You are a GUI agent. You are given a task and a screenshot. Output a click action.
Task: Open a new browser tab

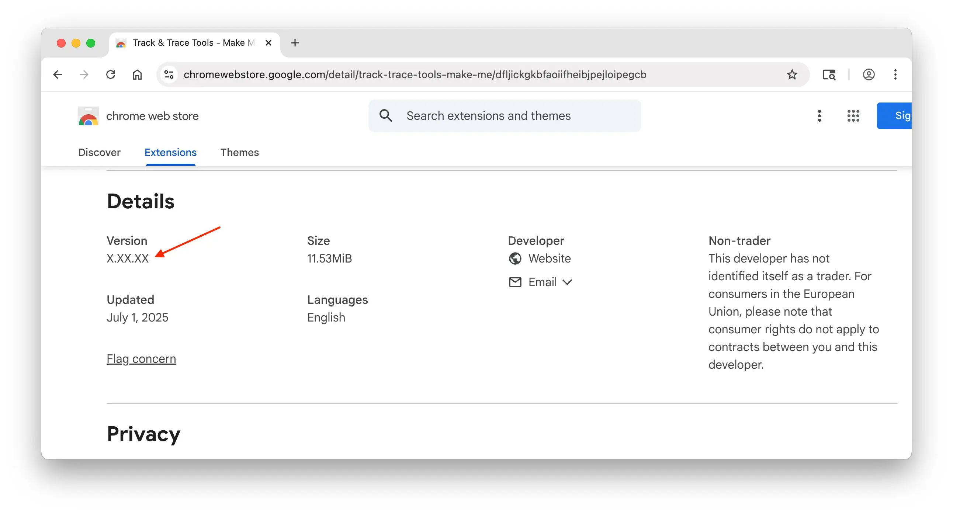(295, 43)
